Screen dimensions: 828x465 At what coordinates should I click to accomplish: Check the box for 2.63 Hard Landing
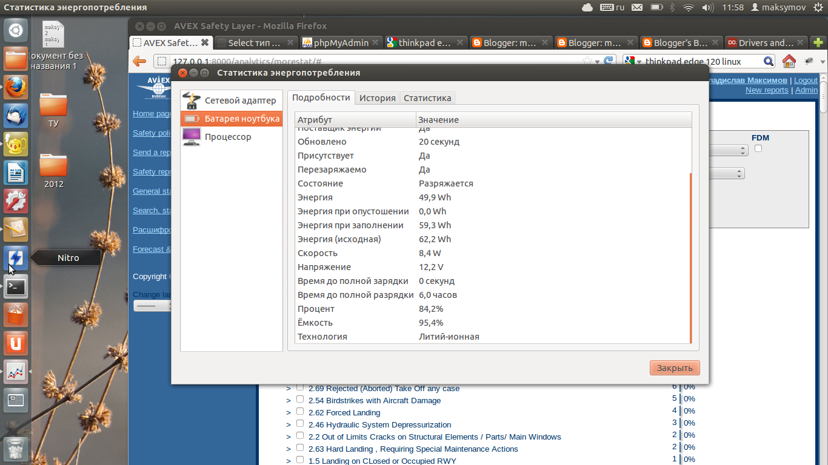(x=299, y=448)
